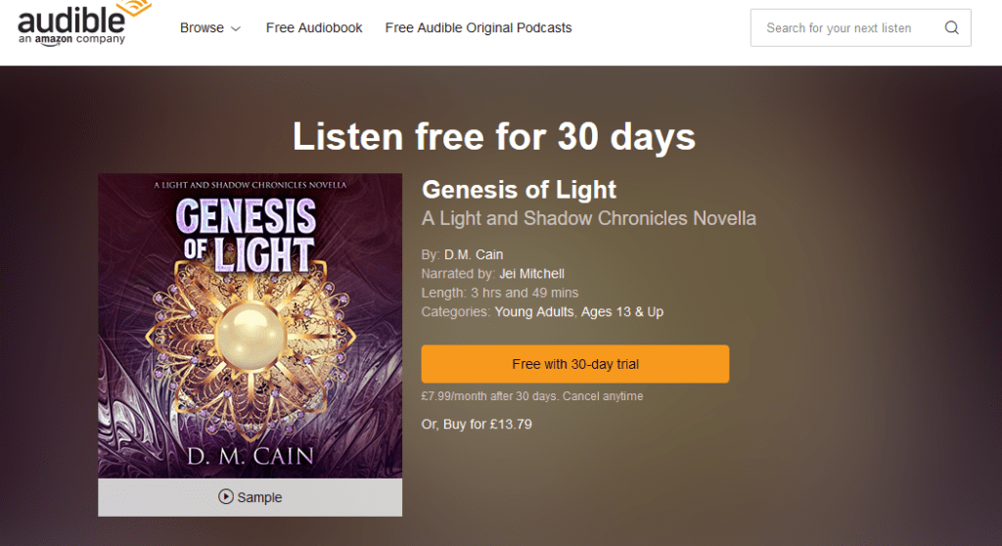Click the Genesis of Light title
1002x546 pixels.
[x=519, y=190]
